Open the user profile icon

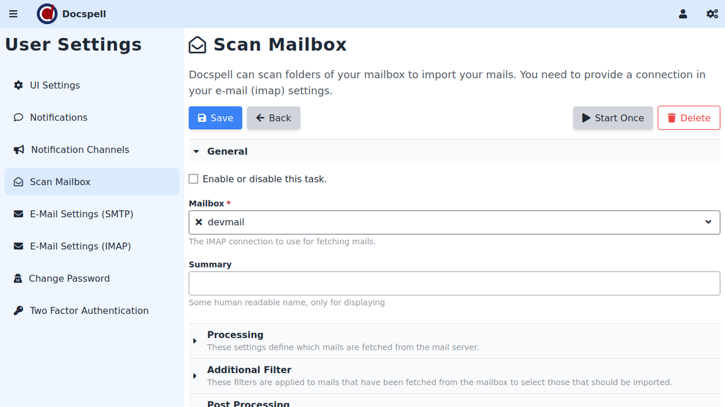683,14
